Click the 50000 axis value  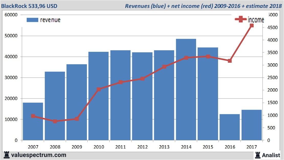(x=11, y=36)
